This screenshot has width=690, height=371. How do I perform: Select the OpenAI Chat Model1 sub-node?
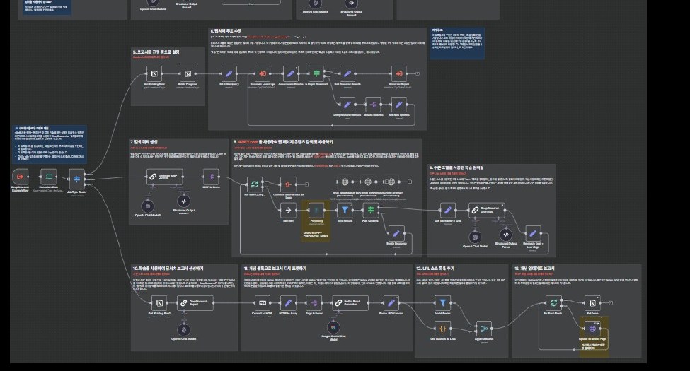pos(184,330)
